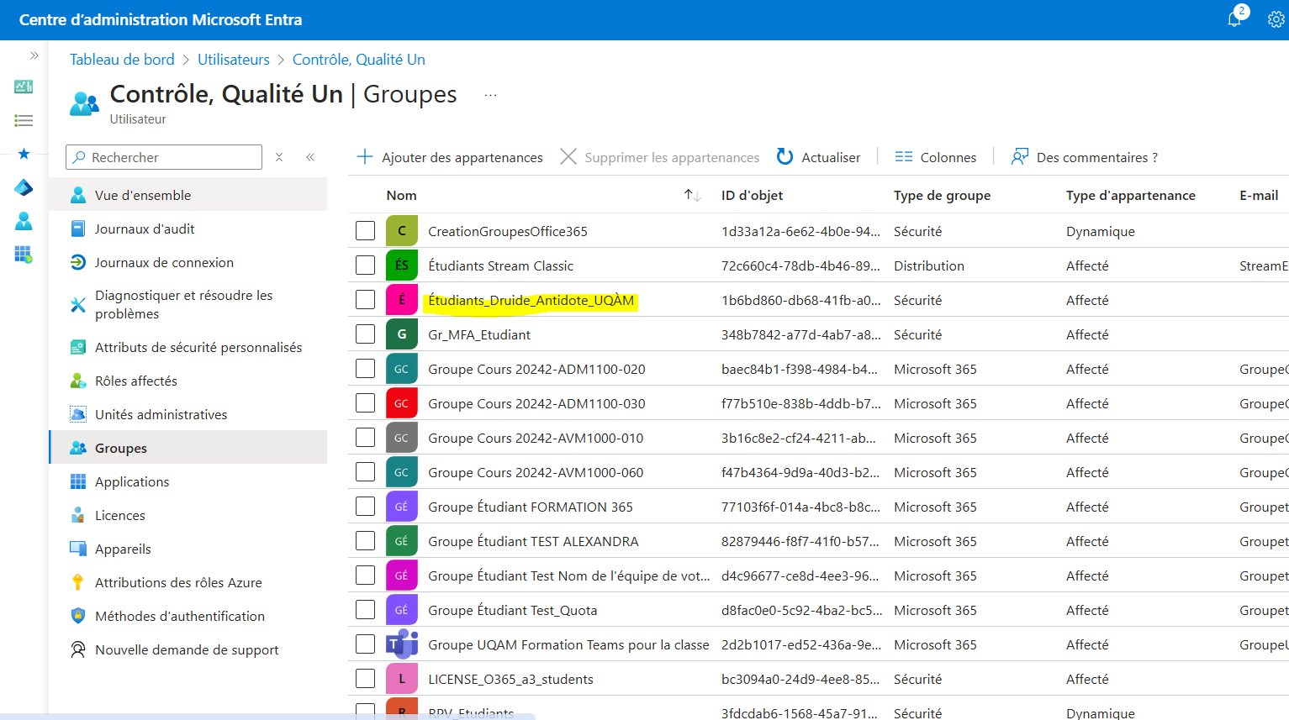
Task: Open the notifications bell icon
Action: [1234, 19]
